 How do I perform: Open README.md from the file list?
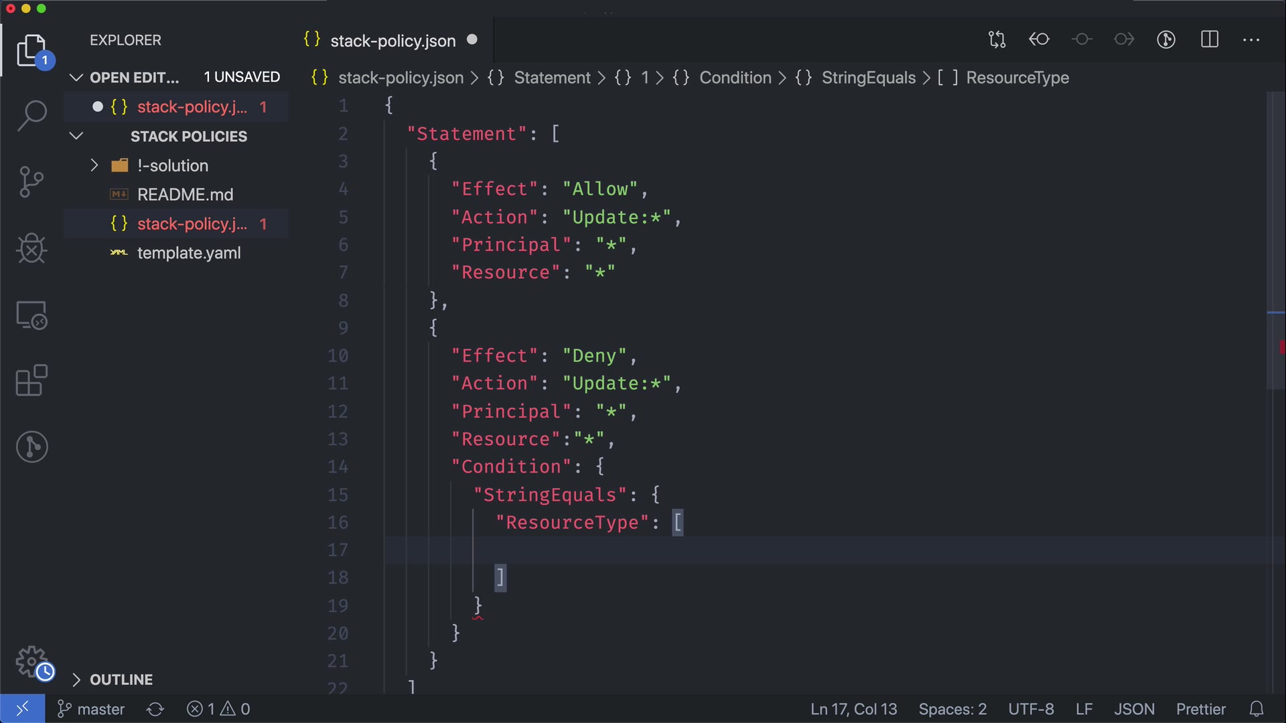pyautogui.click(x=185, y=195)
